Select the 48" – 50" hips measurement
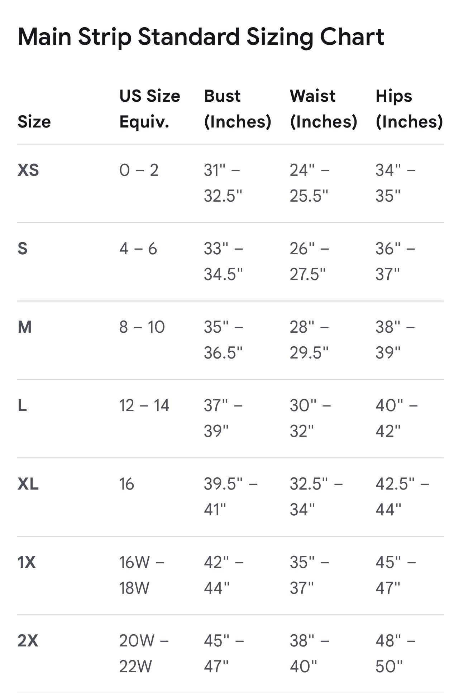This screenshot has height=693, width=473. coord(396,654)
